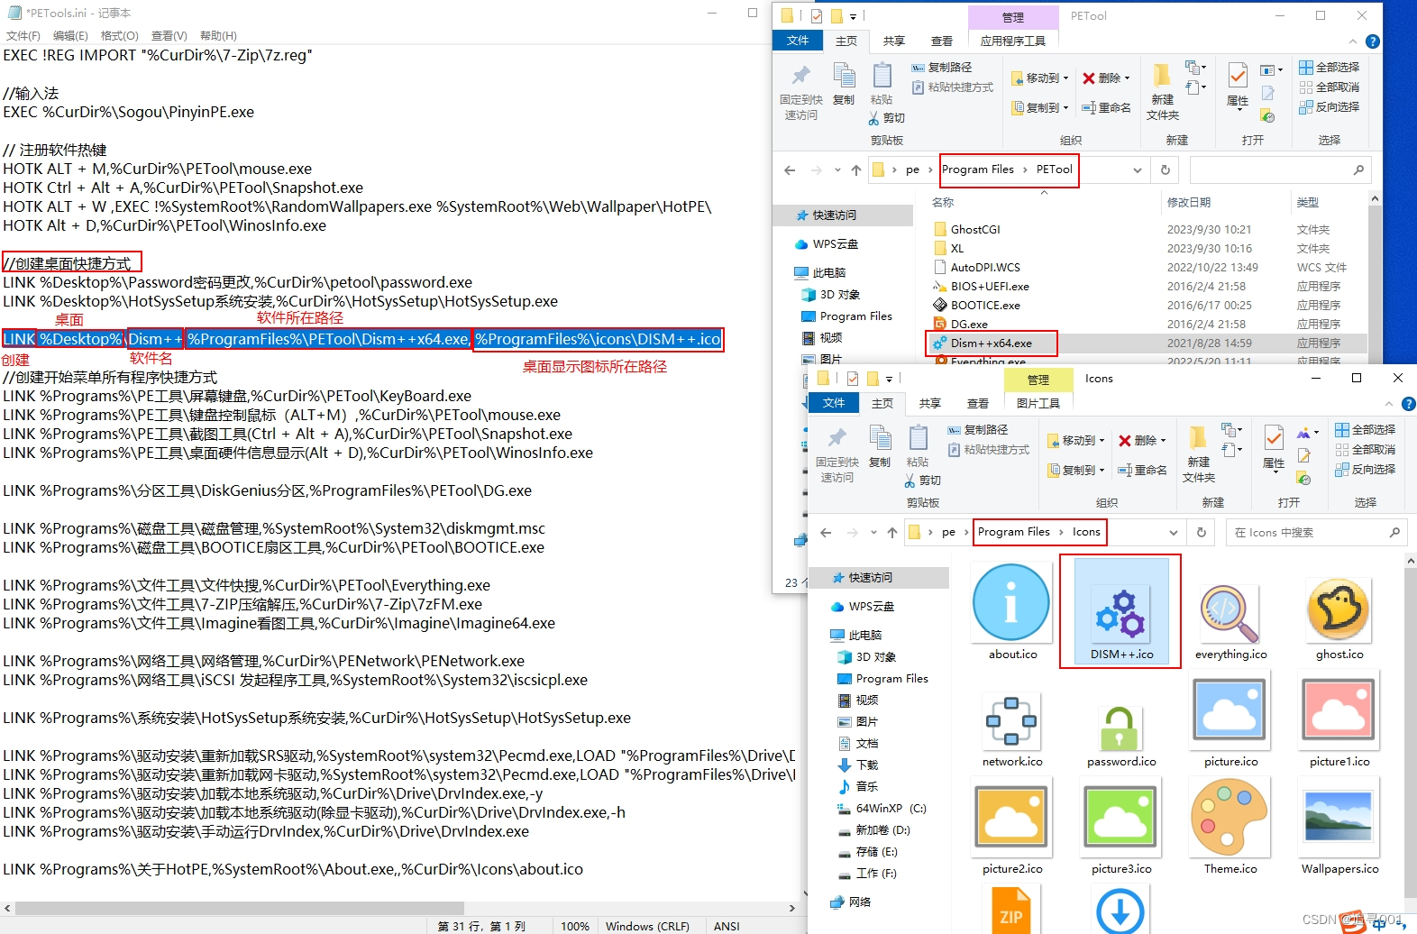Select DISM++.ico thumbnail
Viewport: 1417px width, 934px height.
[x=1120, y=611]
